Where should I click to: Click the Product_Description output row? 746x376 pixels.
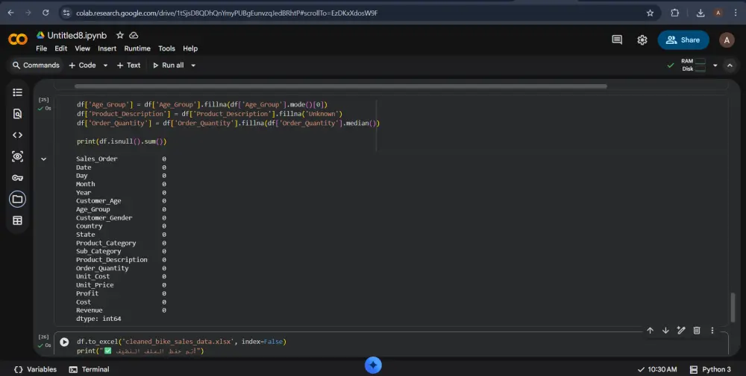tap(121, 260)
